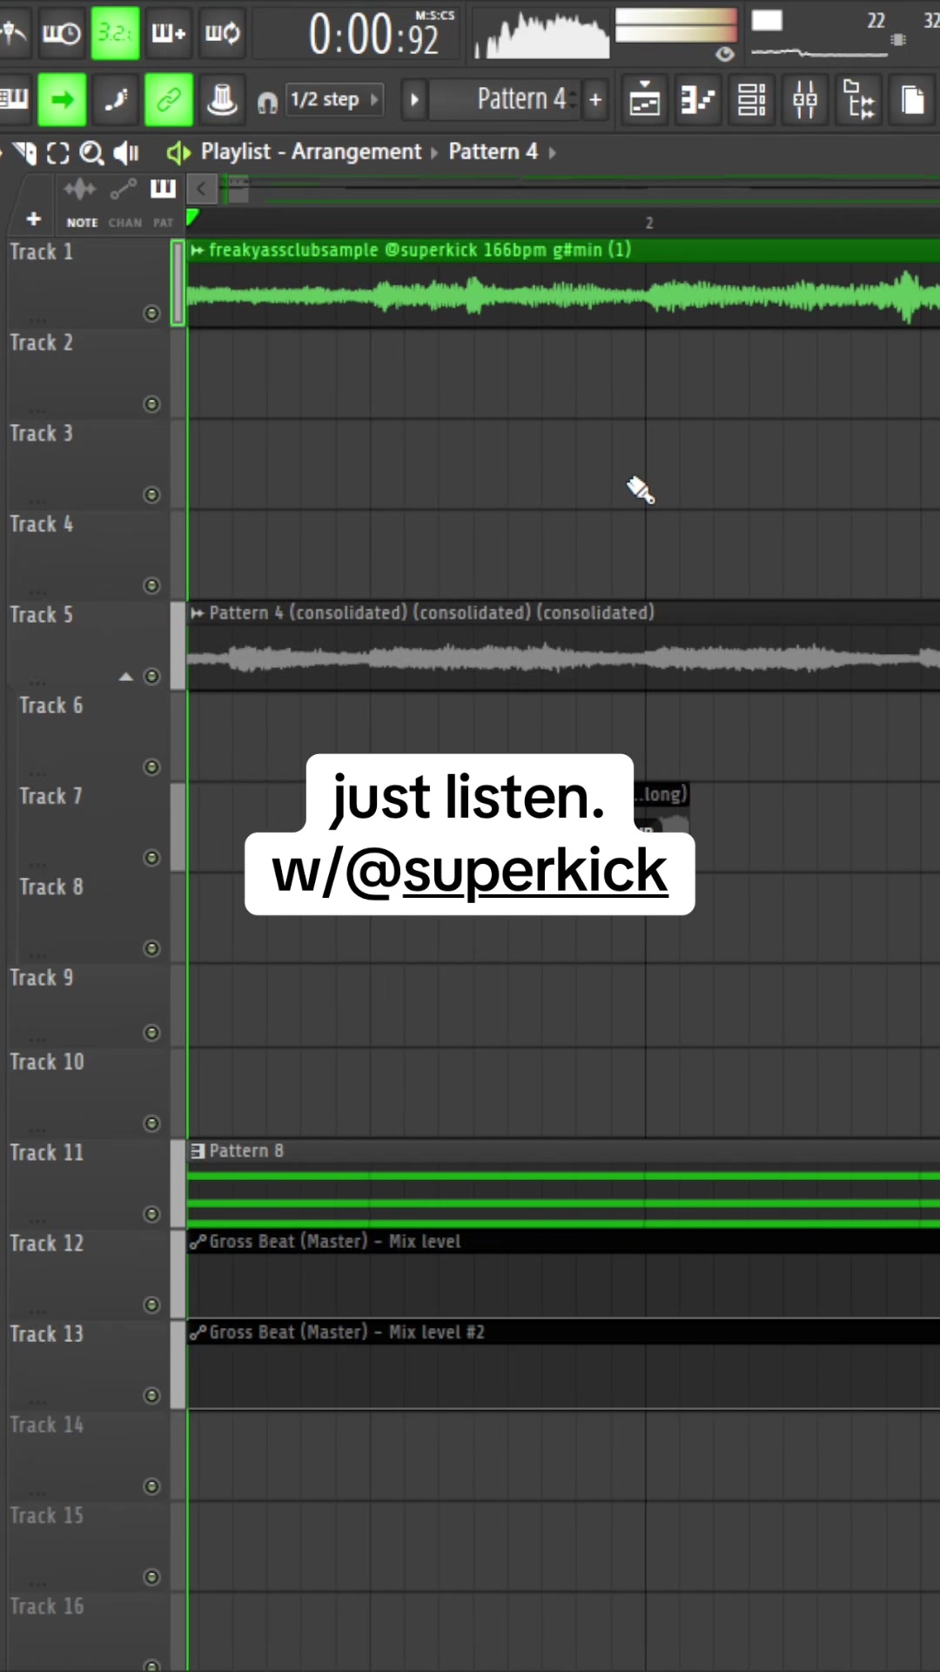The image size is (940, 1672).
Task: Click the peak meter monitor icon
Action: point(724,54)
